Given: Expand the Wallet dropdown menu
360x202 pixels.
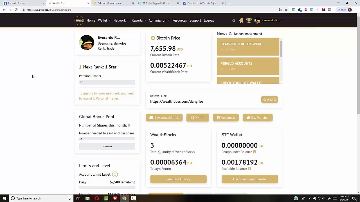Looking at the screenshot, I should pos(104,20).
